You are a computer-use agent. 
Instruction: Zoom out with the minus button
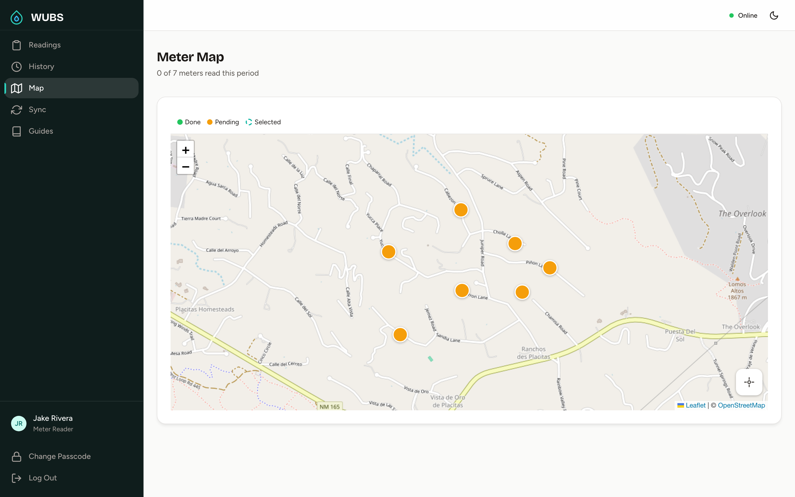(x=185, y=166)
